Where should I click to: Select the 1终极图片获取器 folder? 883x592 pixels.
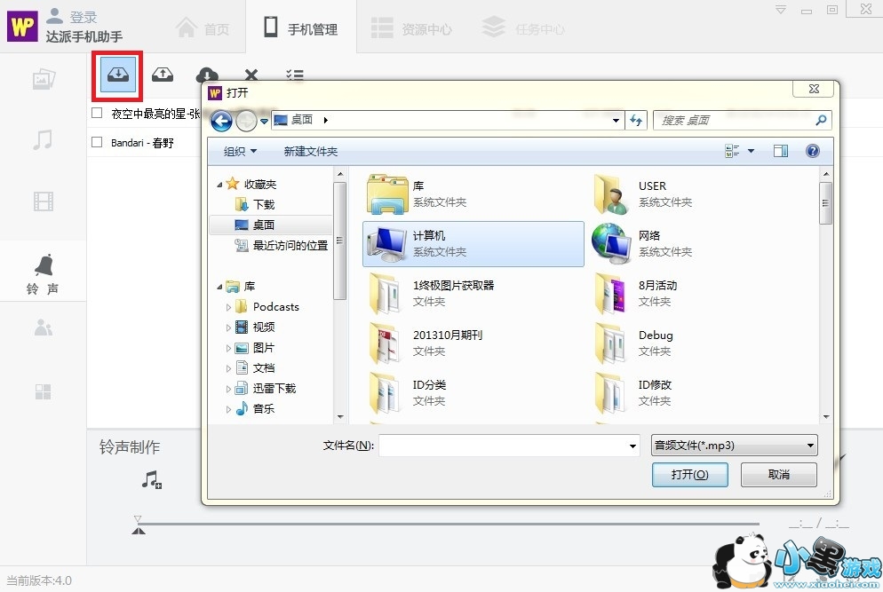[473, 293]
